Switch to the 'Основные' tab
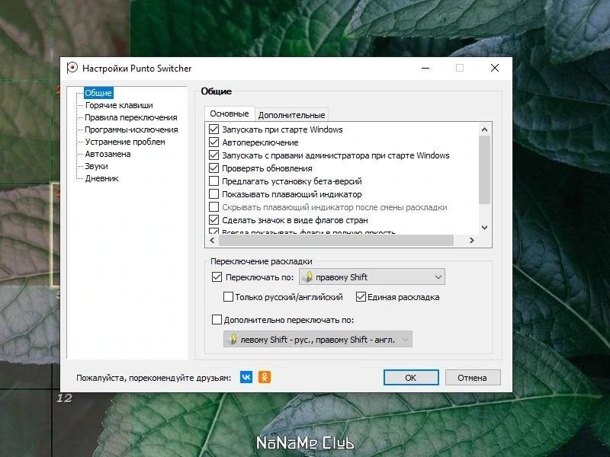610x457 pixels. point(230,113)
